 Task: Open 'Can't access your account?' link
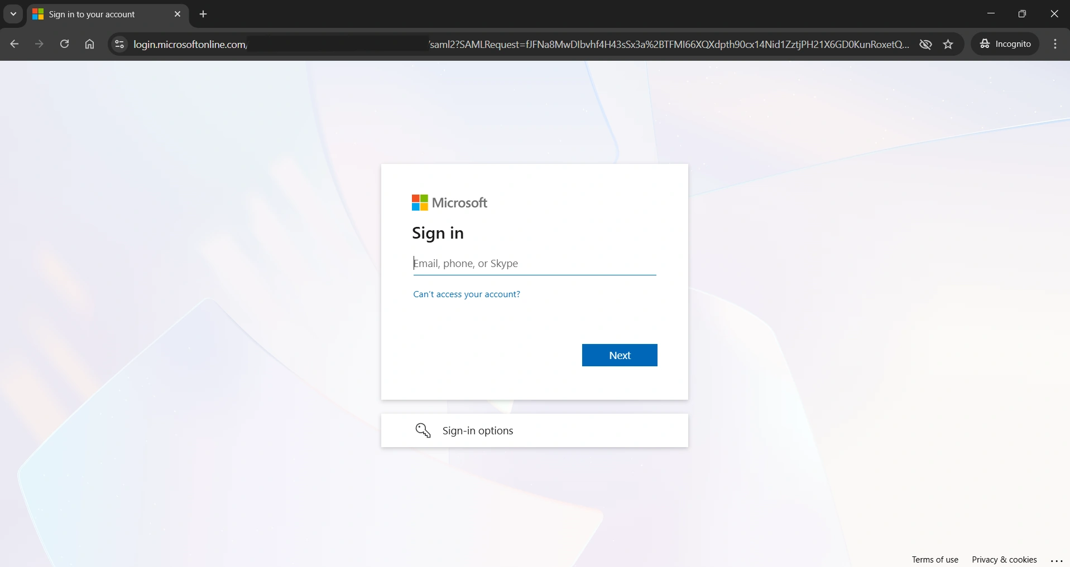[x=467, y=294]
